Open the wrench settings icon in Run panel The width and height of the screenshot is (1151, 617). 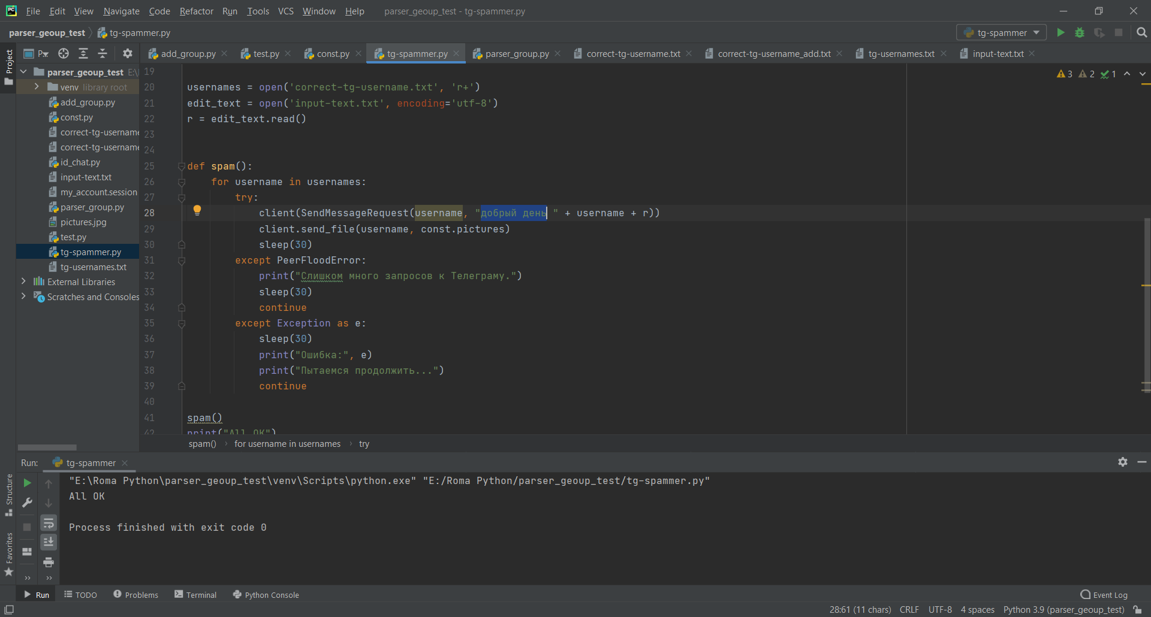27,503
